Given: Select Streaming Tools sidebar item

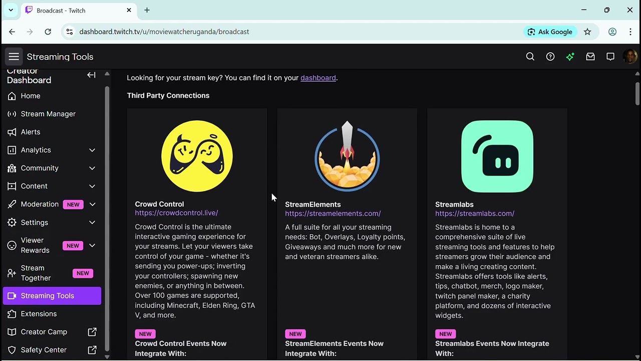Looking at the screenshot, I should [x=52, y=296].
